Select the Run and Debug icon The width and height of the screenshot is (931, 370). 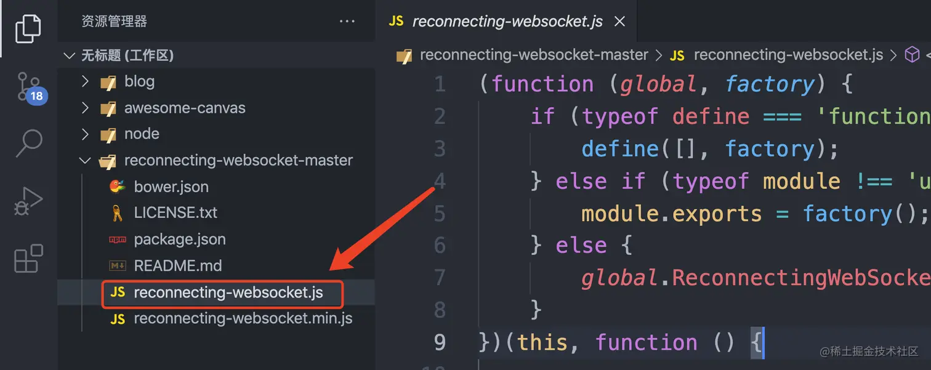(28, 199)
